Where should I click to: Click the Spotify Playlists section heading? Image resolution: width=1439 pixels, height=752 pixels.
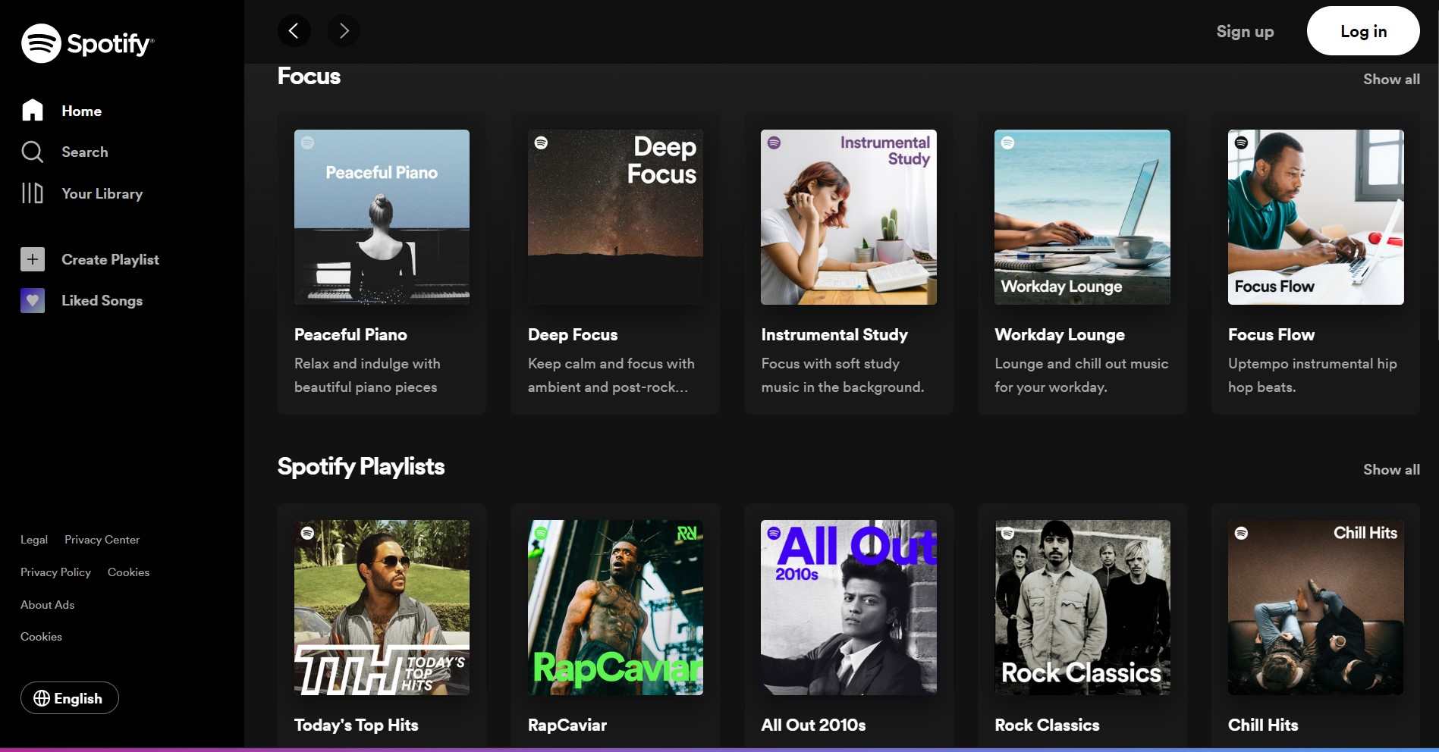361,466
